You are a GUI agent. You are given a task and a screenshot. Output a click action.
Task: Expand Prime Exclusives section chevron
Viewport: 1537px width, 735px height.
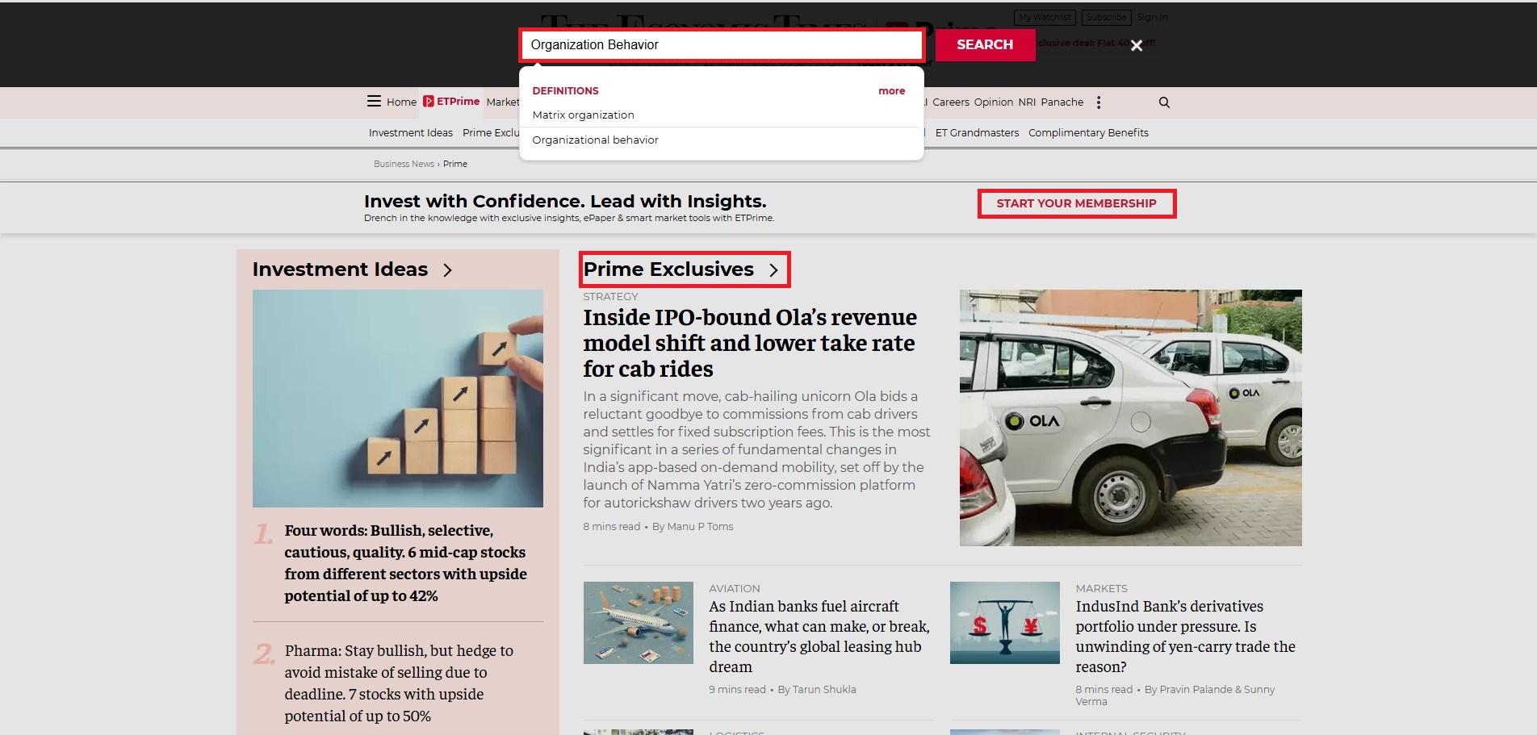coord(773,270)
